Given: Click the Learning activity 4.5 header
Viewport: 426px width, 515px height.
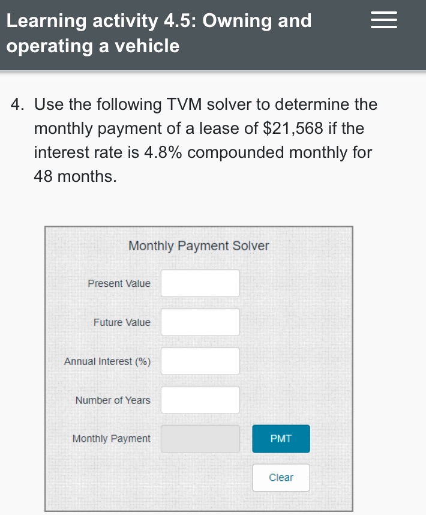Looking at the screenshot, I should tap(159, 33).
